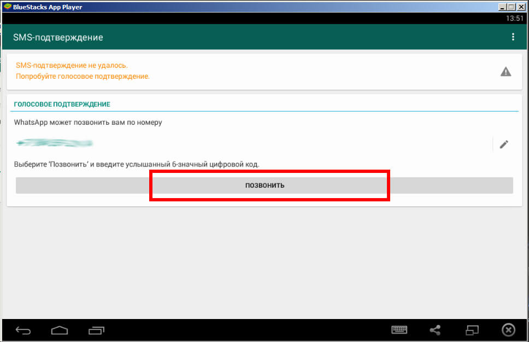Tap the Позвонить call button
Viewport: 529px width, 342px height.
pyautogui.click(x=264, y=185)
